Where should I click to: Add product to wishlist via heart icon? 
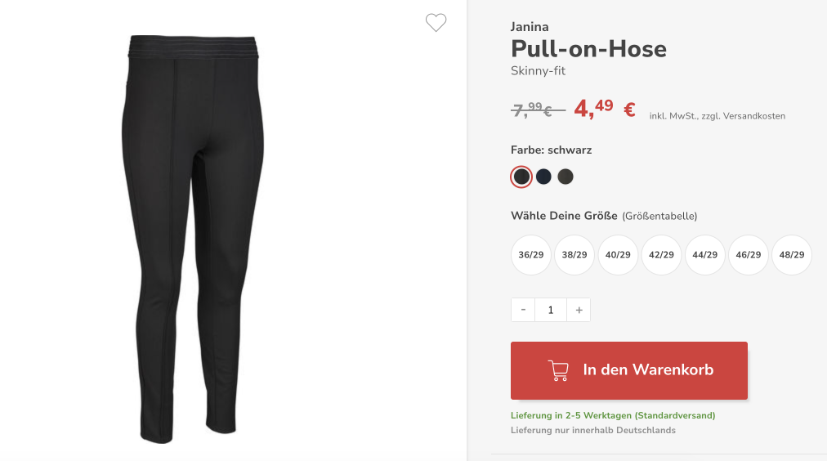point(436,22)
